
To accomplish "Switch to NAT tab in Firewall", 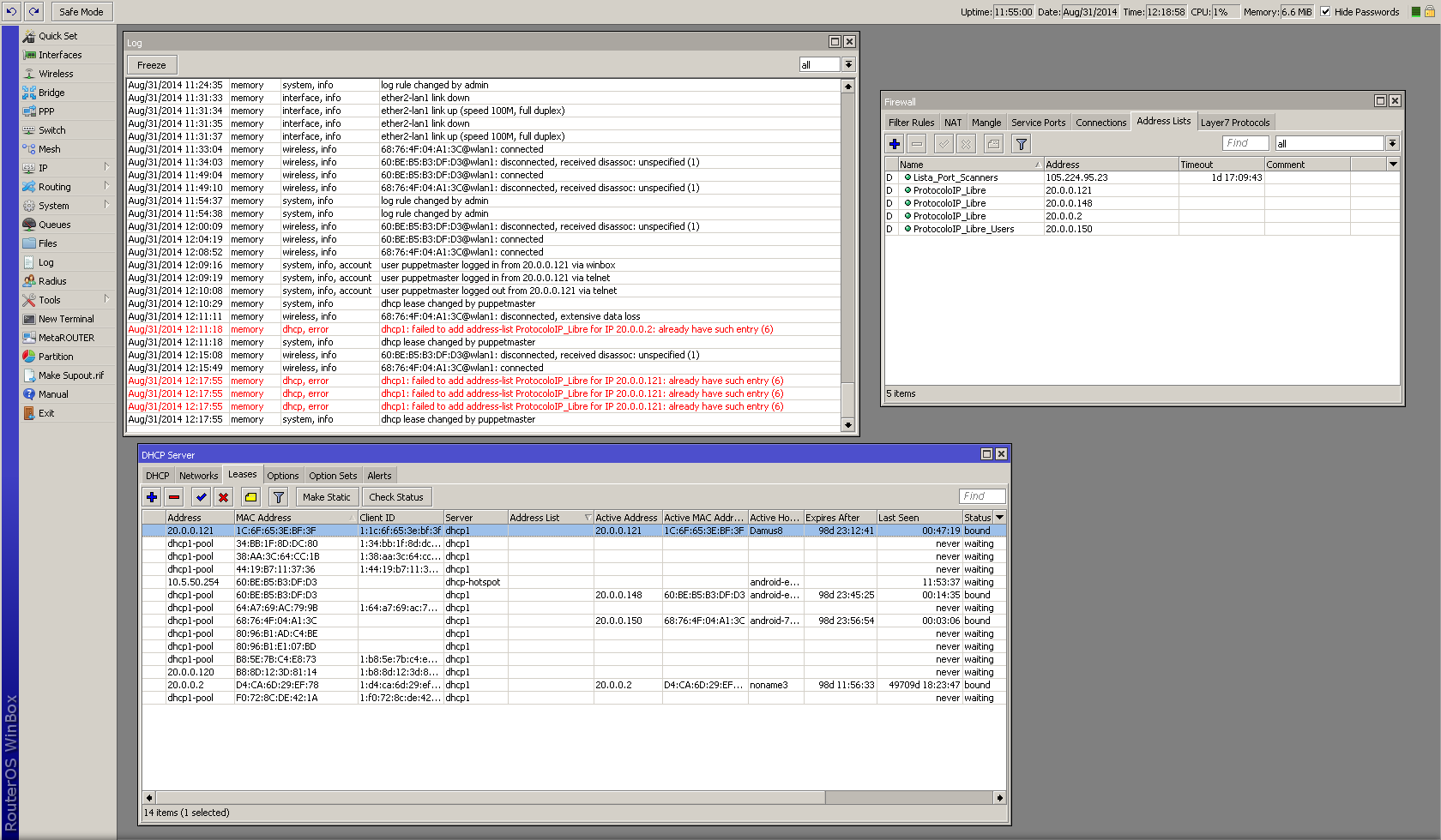I will [x=952, y=123].
